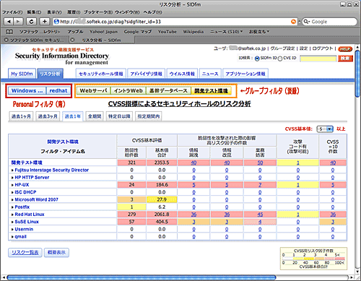Open the アプリケーション情報 tab

(x=245, y=74)
